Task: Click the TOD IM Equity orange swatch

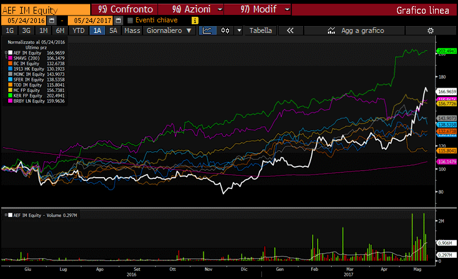Action: 10,85
